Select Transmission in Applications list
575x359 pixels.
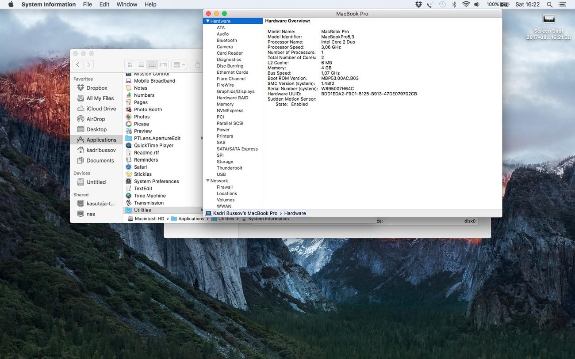(149, 203)
